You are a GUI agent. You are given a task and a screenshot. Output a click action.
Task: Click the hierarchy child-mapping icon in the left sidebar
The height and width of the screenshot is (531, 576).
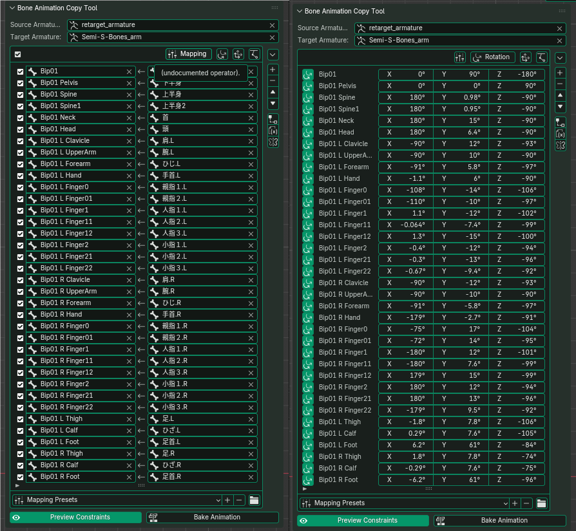pyautogui.click(x=273, y=119)
